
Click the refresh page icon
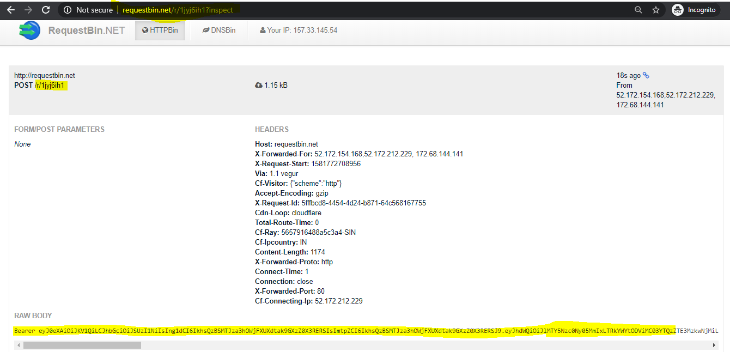46,9
